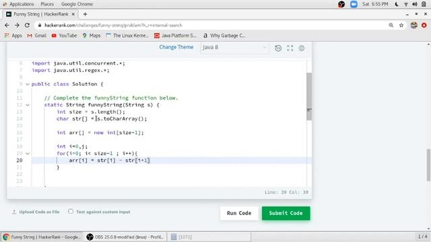Switch to the [1071] taskbar window
The height and width of the screenshot is (242, 431).
[x=209, y=237]
